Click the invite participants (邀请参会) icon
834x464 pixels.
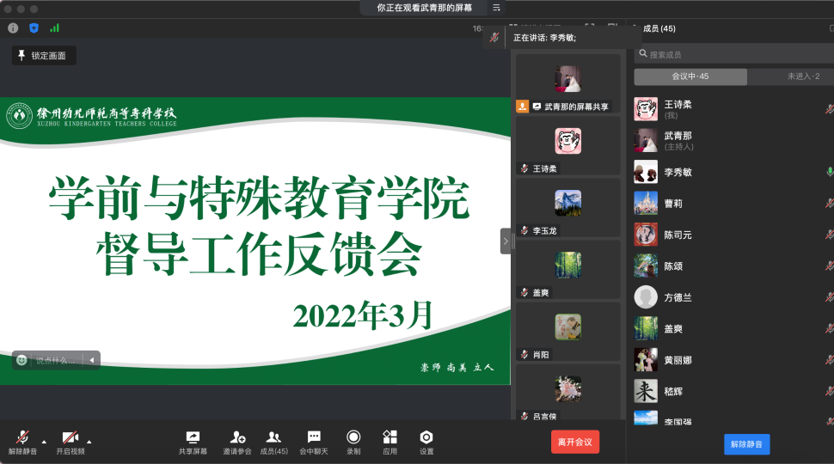pos(237,437)
